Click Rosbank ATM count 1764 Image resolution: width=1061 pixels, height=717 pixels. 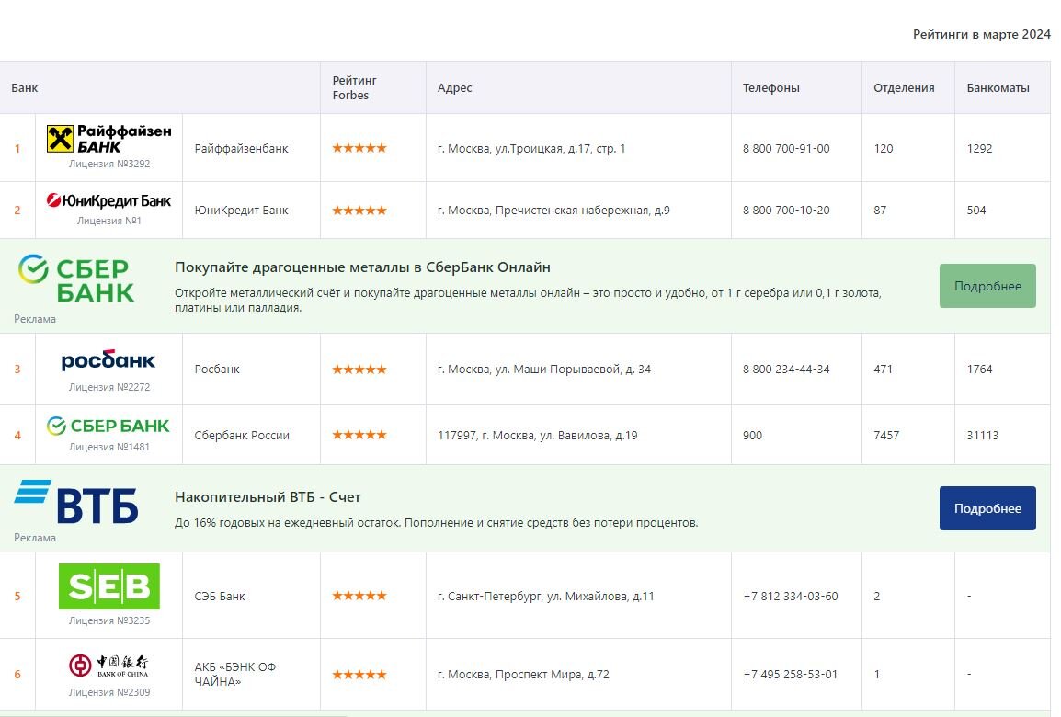(x=979, y=370)
